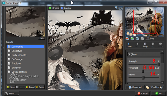
Task: Click the Prev snapshot icon
Action: (x=153, y=45)
